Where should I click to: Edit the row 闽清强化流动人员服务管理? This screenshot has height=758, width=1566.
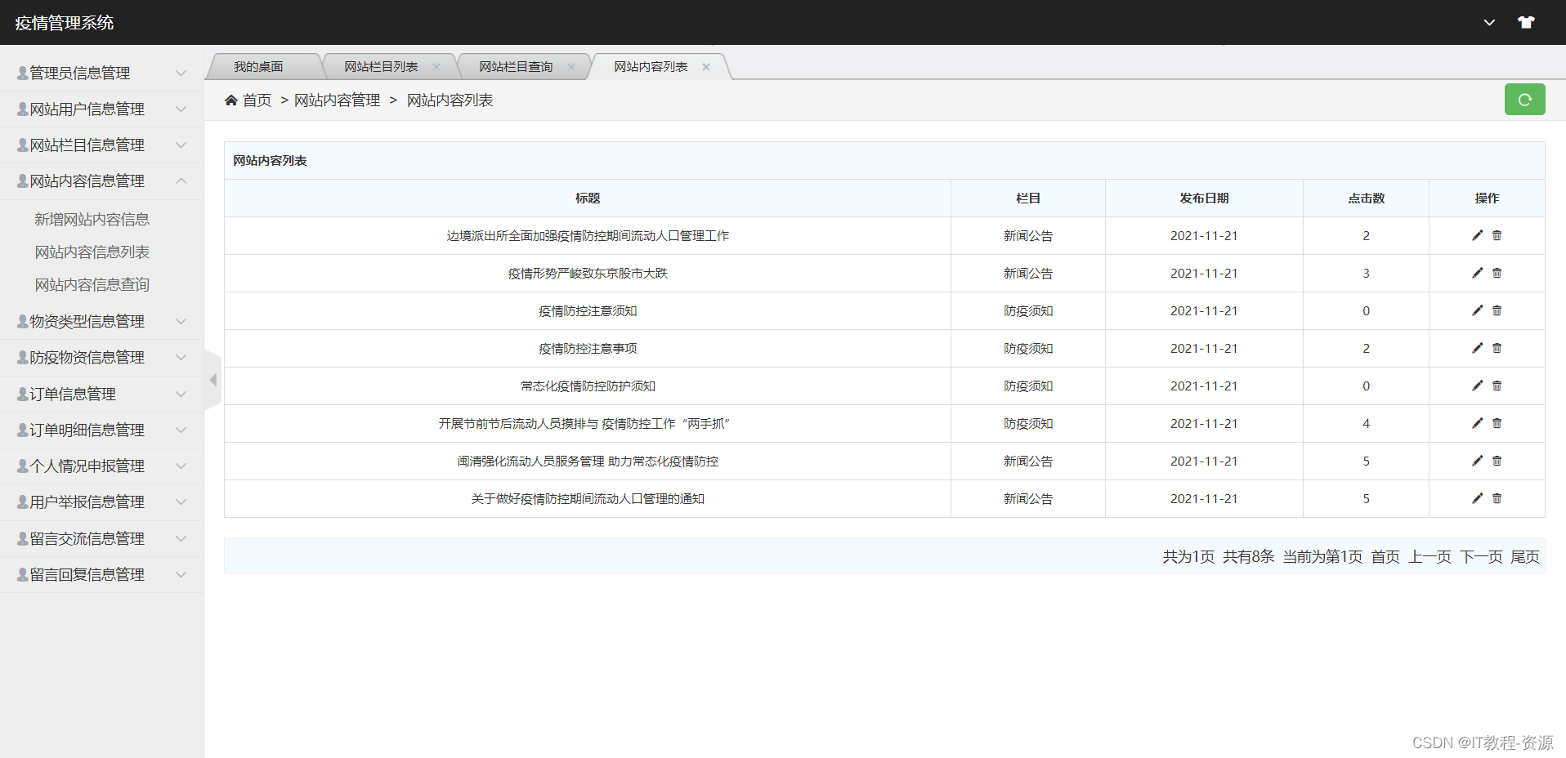click(x=1477, y=461)
